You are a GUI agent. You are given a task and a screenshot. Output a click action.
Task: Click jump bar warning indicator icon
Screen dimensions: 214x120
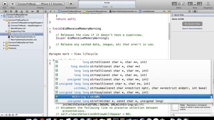[167, 12]
